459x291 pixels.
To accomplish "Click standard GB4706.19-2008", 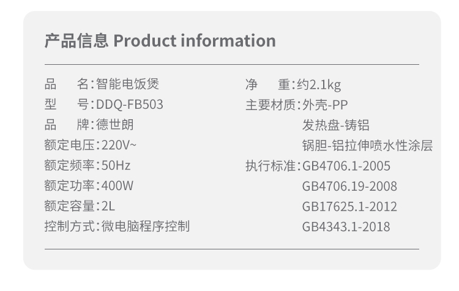I will pyautogui.click(x=349, y=186).
